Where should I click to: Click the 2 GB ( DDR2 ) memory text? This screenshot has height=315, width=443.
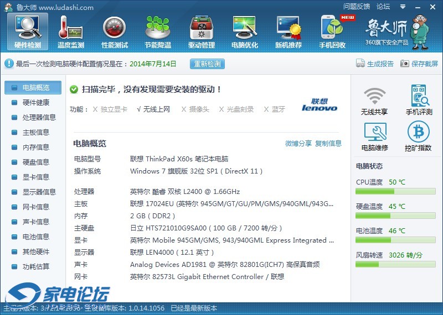tap(153, 216)
